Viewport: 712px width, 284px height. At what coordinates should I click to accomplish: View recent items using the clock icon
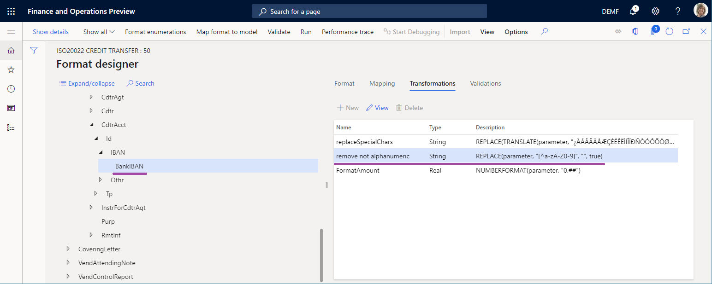(11, 88)
